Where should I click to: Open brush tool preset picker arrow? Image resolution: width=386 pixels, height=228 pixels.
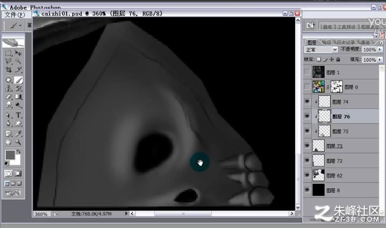[20, 25]
